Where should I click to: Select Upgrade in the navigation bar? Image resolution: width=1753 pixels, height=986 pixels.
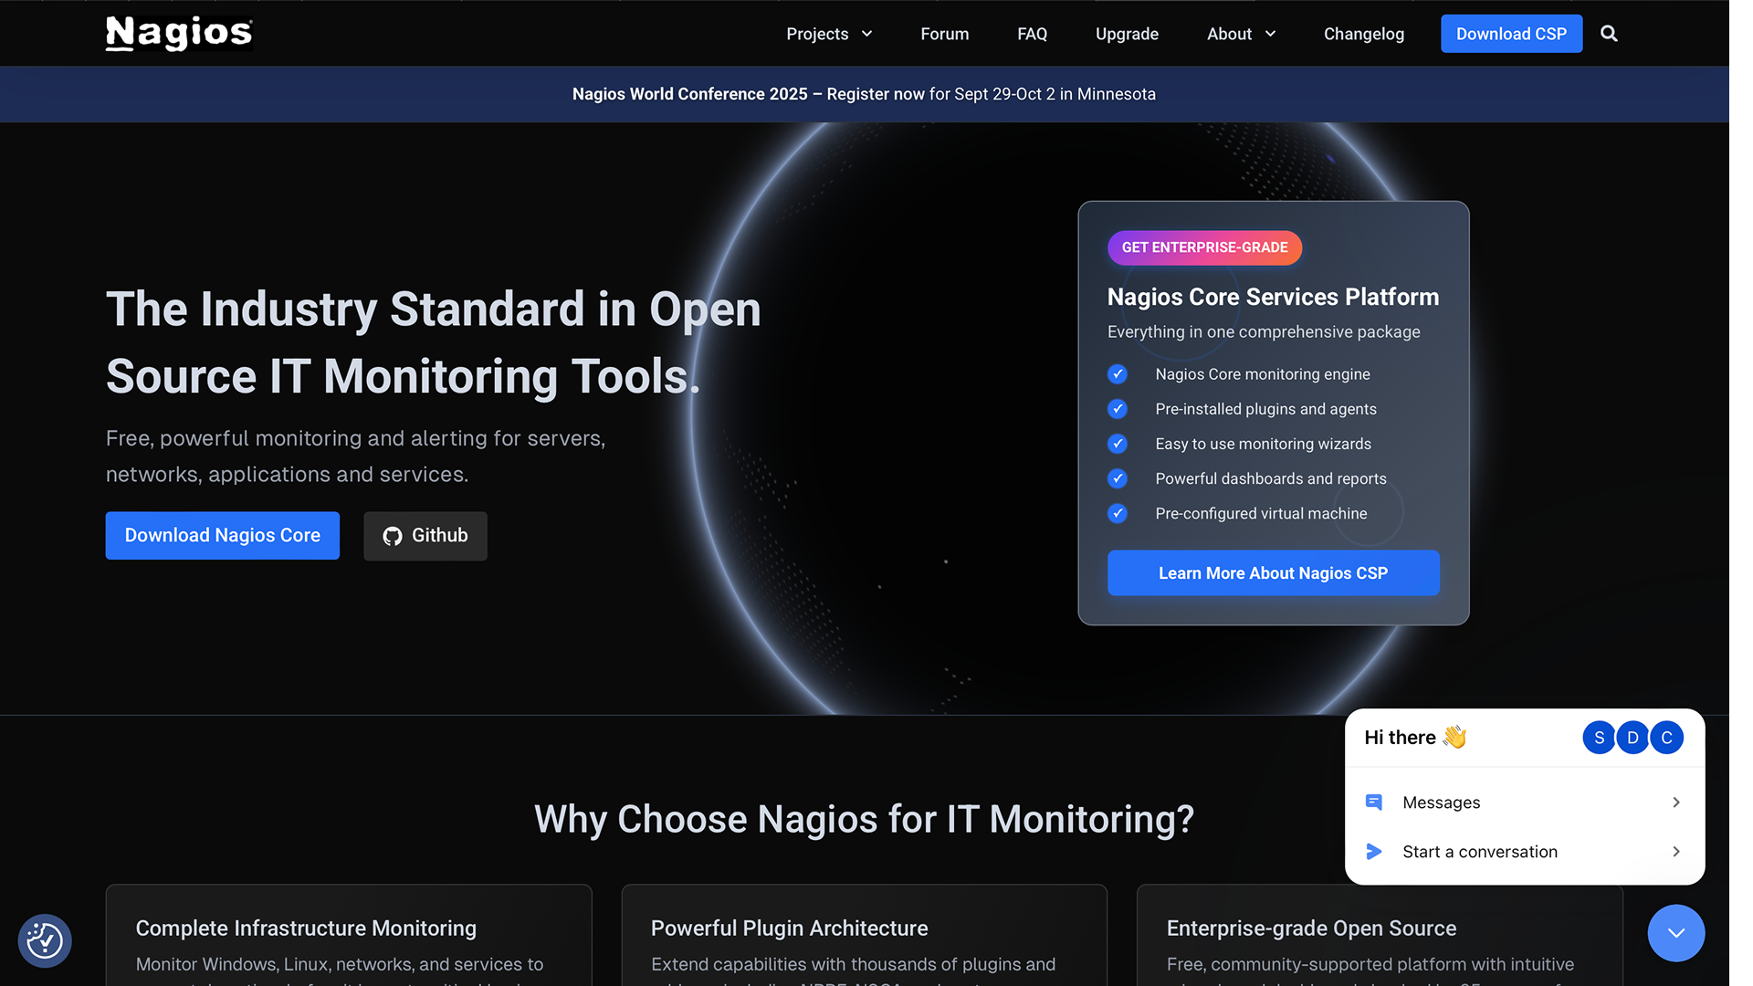(1127, 34)
